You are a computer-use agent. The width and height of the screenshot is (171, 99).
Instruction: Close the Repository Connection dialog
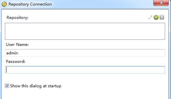(161, 3)
